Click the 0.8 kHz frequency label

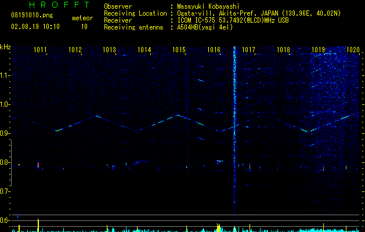(5, 162)
